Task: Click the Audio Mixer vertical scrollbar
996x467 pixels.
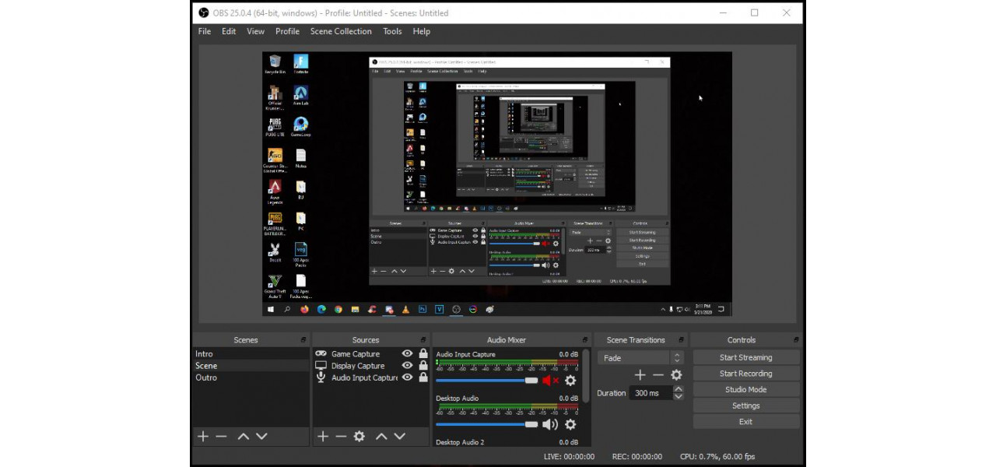Action: click(585, 376)
